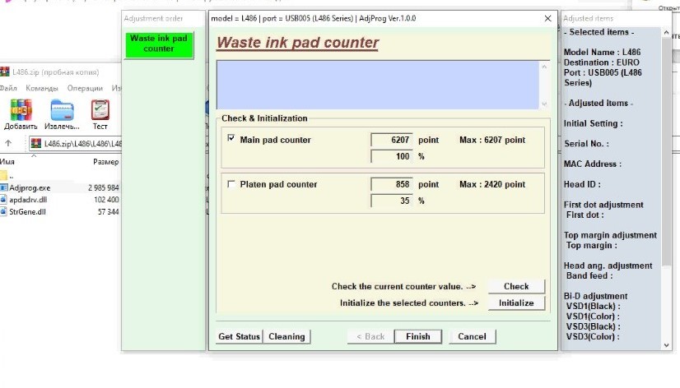Click Adjusted items panel scroll up arrow
Screen dimensions: 680x388
click(666, 33)
